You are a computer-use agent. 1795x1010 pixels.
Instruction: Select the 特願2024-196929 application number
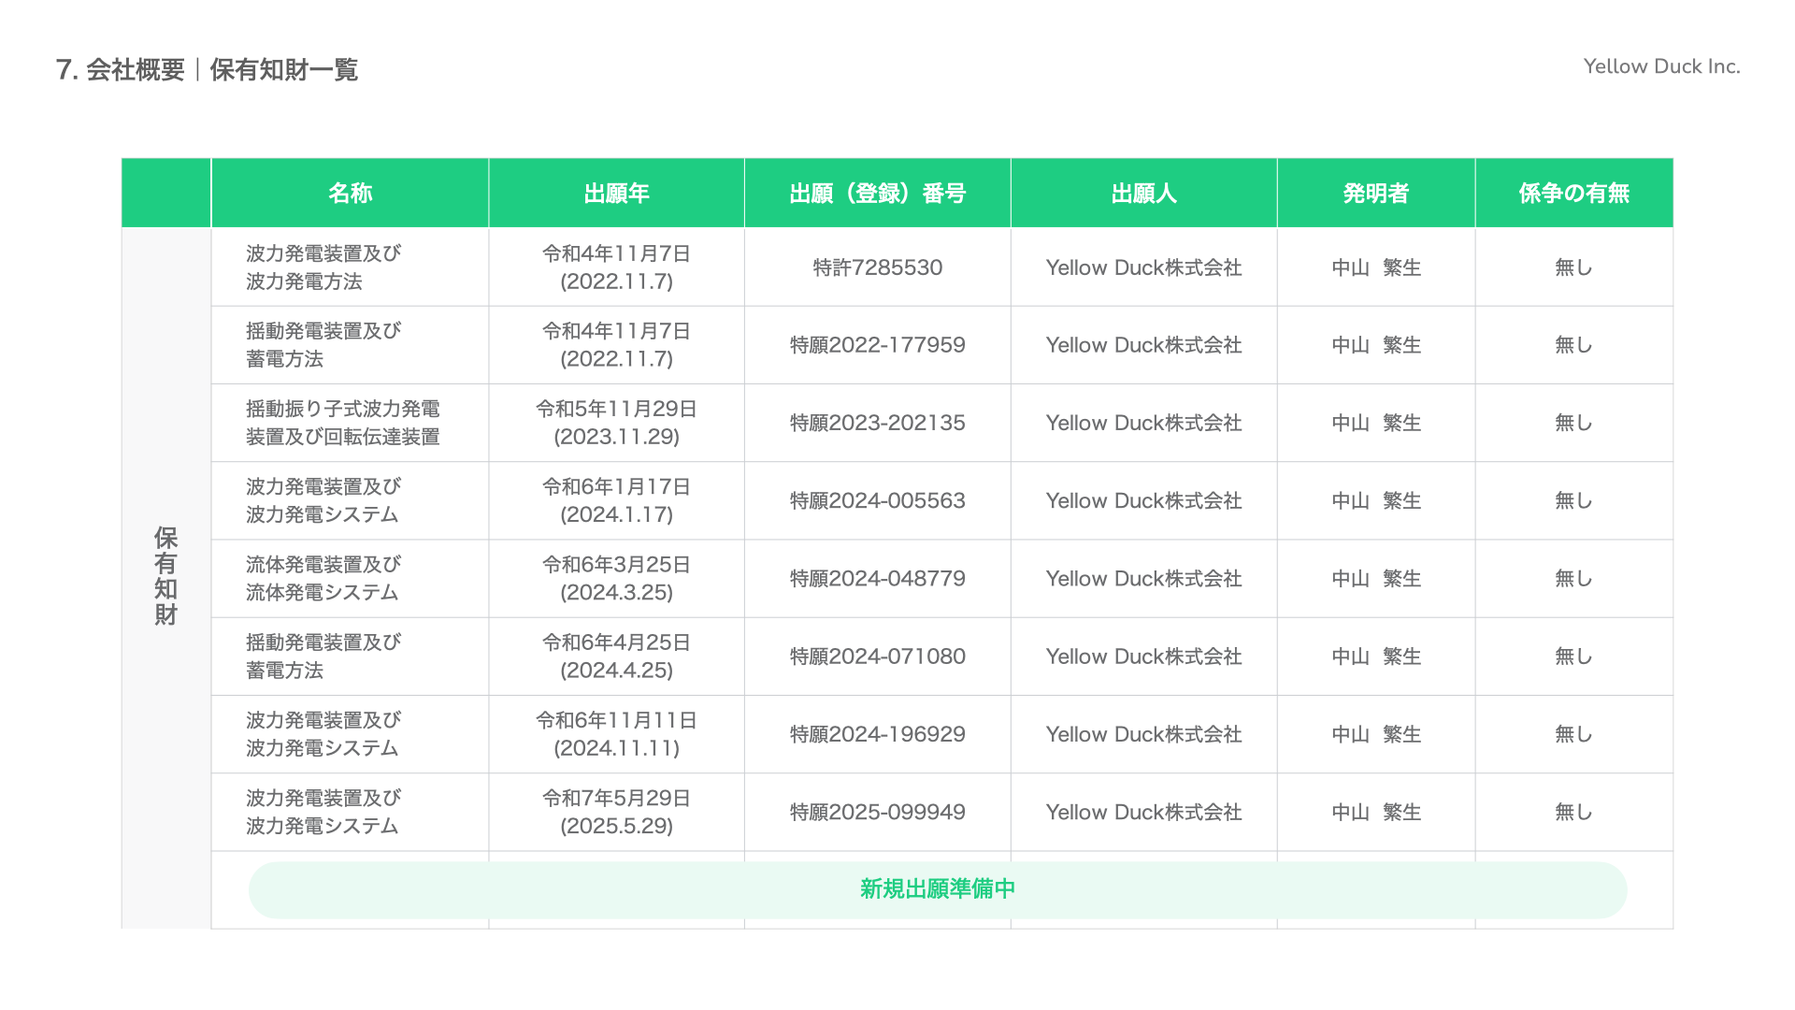tap(877, 734)
